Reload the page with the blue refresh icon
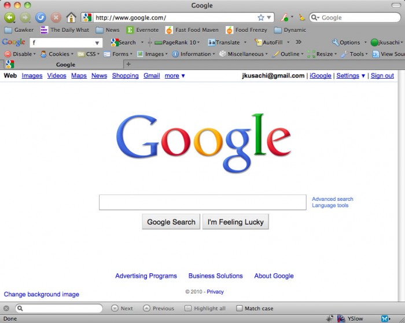 coord(41,17)
